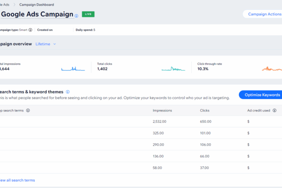Open the View all search terms link
Image resolution: width=282 pixels, height=188 pixels.
click(17, 180)
